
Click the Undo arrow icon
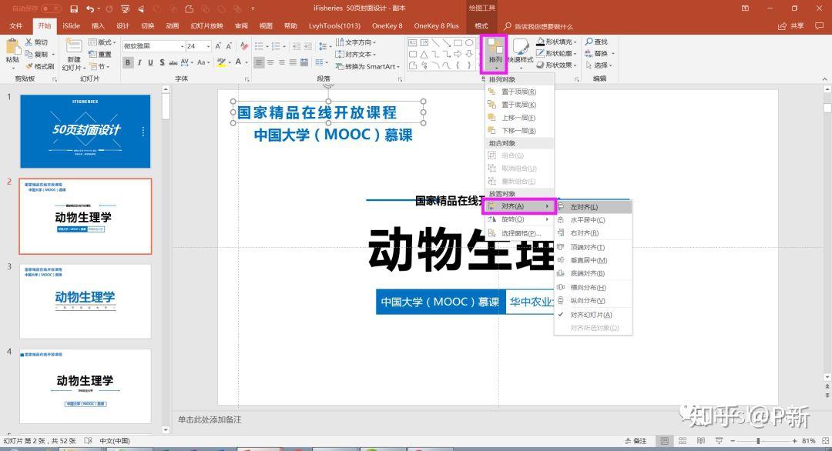(89, 9)
